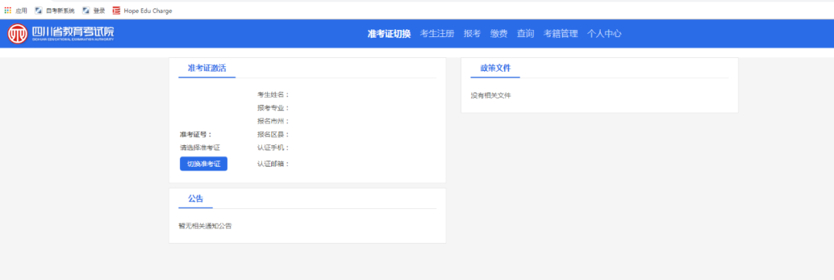This screenshot has width=834, height=280.
Task: Navigate to 考籍管理
Action: tap(560, 33)
